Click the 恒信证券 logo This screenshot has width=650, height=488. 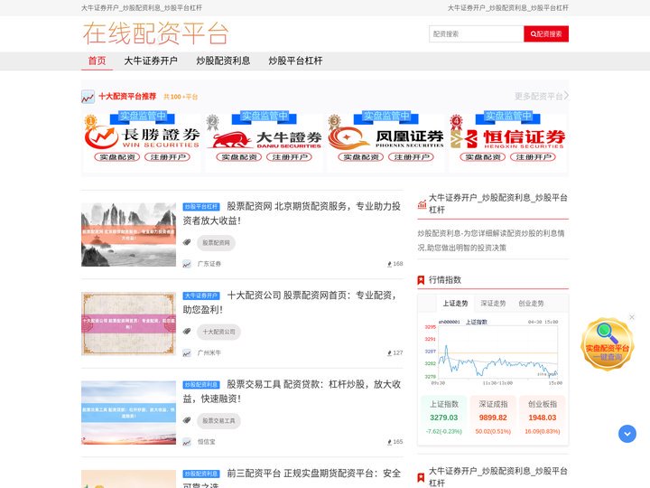coord(507,138)
